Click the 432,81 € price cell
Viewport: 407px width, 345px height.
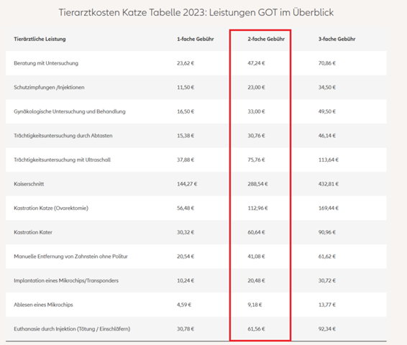tap(329, 184)
